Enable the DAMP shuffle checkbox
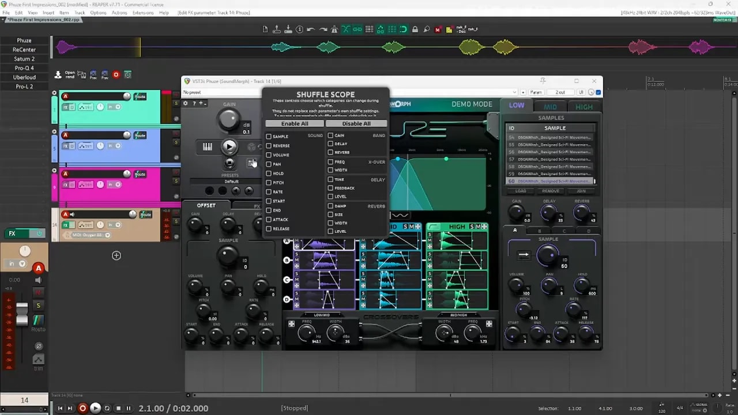Screen dimensions: 738x415 (x=330, y=206)
